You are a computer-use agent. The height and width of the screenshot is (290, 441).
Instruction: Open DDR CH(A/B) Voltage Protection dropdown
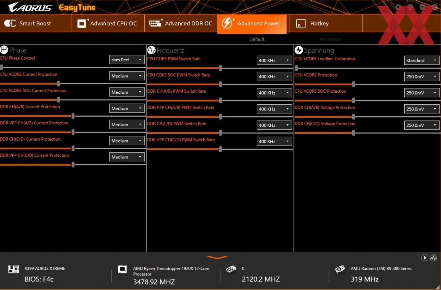pos(422,109)
